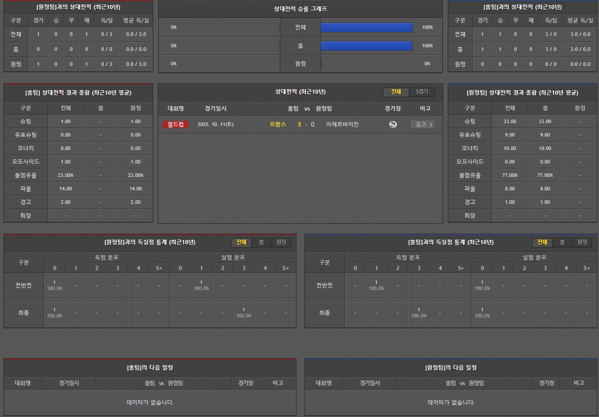The width and height of the screenshot is (599, 417).
Task: Toggle 홈 filter in [원정팀]과의 득실점 통계
Action: coord(261,242)
